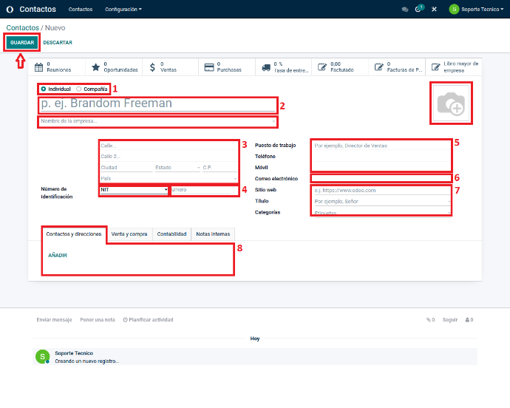
Task: Click AÑADIR to add a contact address
Action: point(58,255)
